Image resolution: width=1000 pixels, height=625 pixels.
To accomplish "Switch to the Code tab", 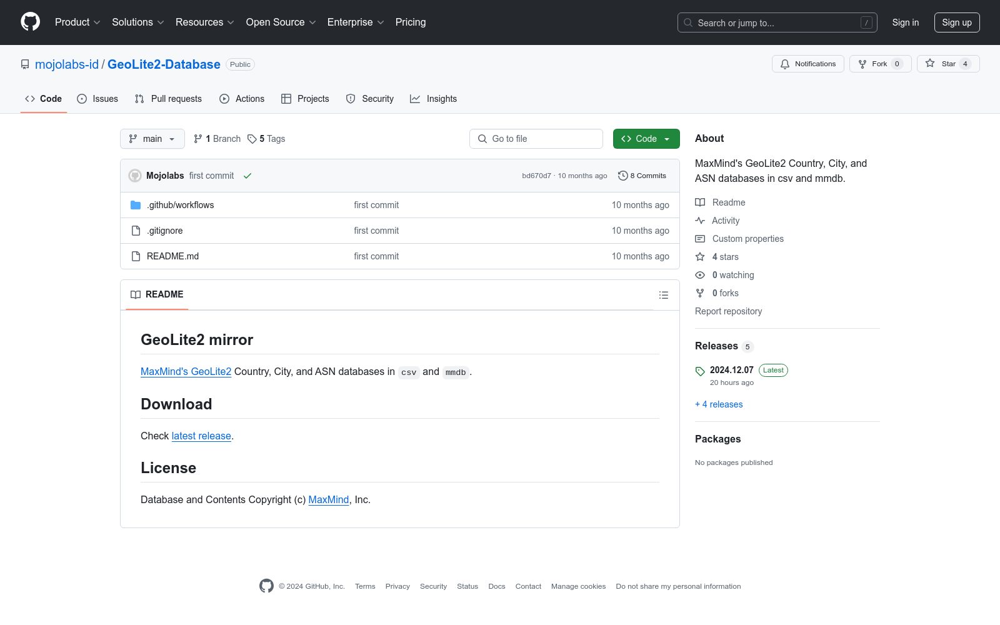I will (44, 99).
